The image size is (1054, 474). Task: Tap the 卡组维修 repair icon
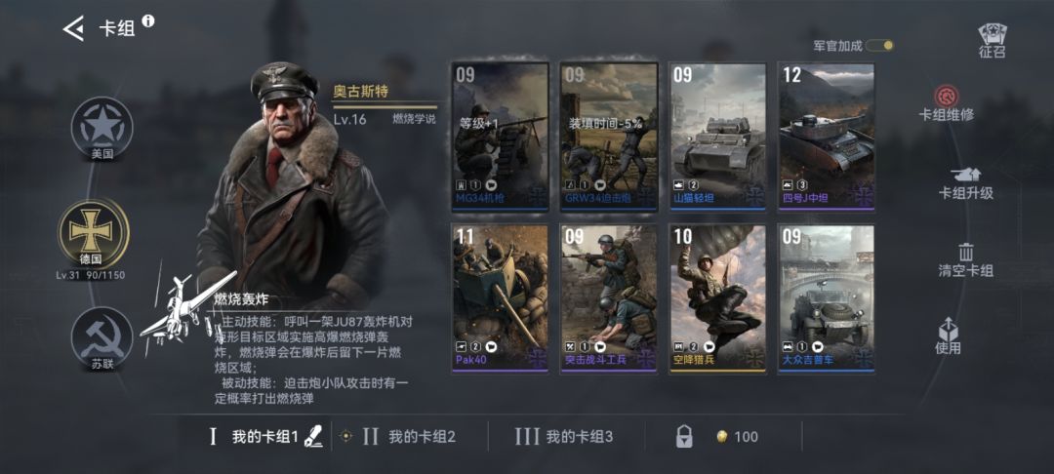pos(947,95)
